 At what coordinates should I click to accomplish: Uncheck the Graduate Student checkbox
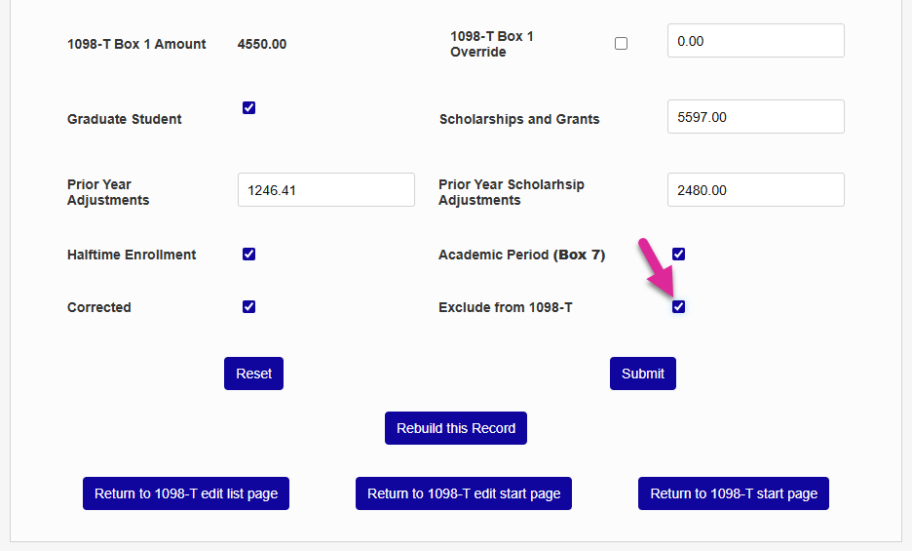pyautogui.click(x=248, y=108)
